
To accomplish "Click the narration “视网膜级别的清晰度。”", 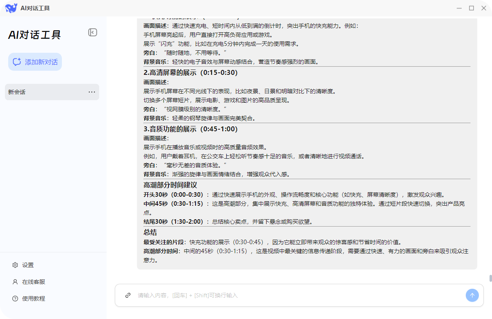I will pos(195,109).
